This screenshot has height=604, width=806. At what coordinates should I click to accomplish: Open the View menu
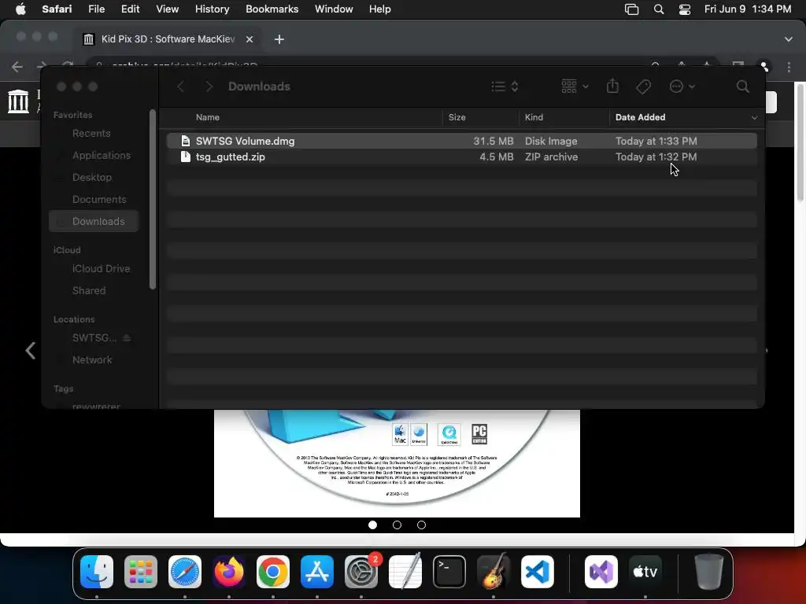coord(167,9)
